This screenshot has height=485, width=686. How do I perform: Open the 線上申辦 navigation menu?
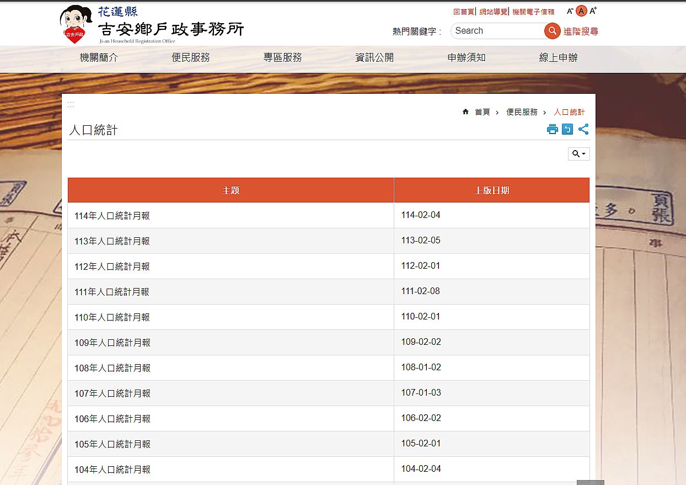point(558,58)
